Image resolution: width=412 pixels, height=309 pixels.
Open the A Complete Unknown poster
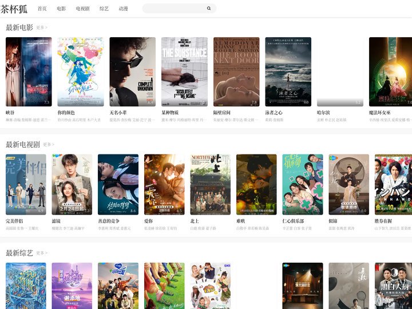coord(132,72)
